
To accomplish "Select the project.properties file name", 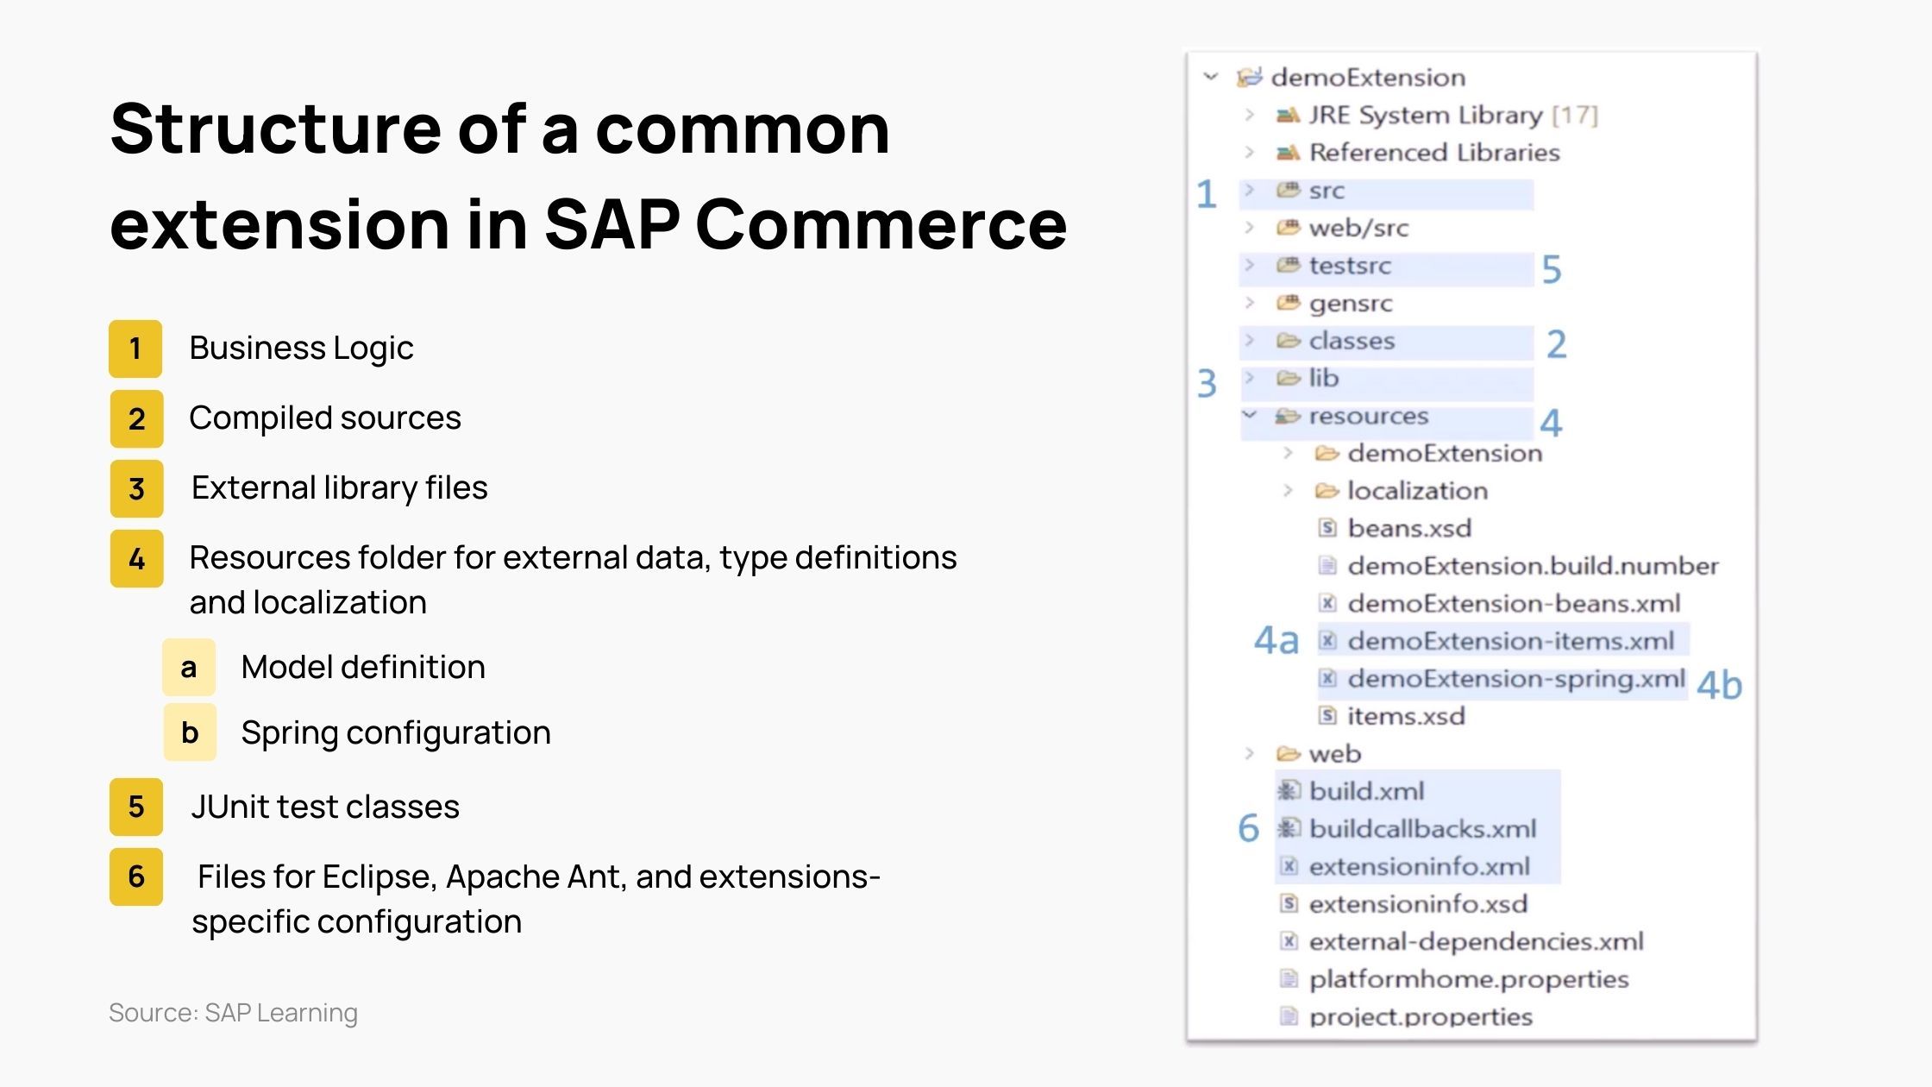I will (x=1421, y=1017).
